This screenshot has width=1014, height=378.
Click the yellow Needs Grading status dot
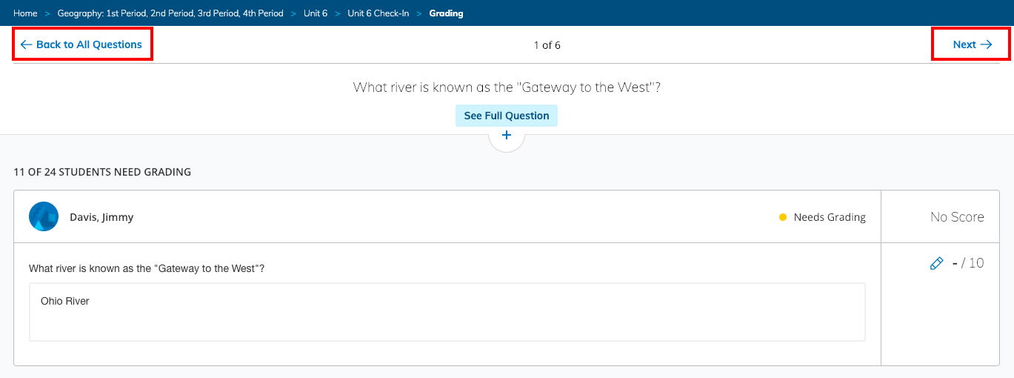point(783,217)
